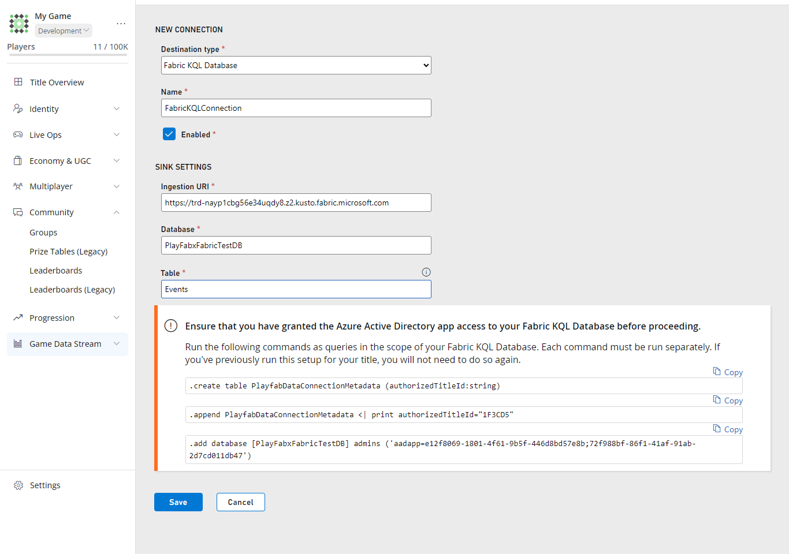Expand the Identity menu section chevron
789x554 pixels.
coord(117,108)
